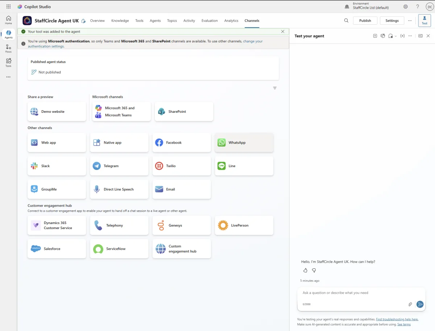This screenshot has width=435, height=331.
Task: Switch to the Activity tab
Action: point(189,21)
